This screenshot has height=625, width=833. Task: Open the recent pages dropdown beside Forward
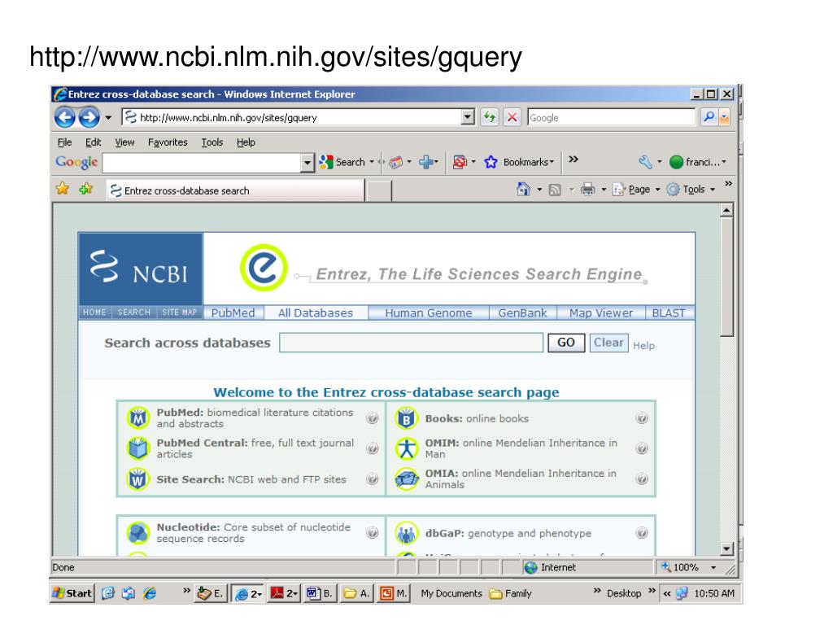click(x=108, y=117)
